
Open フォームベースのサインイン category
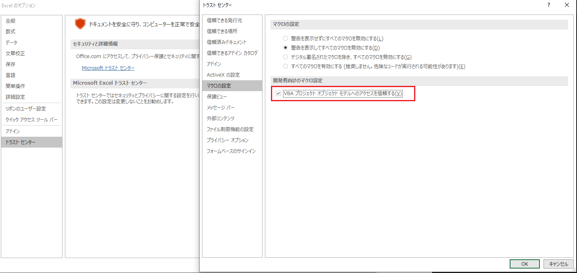[x=232, y=151]
